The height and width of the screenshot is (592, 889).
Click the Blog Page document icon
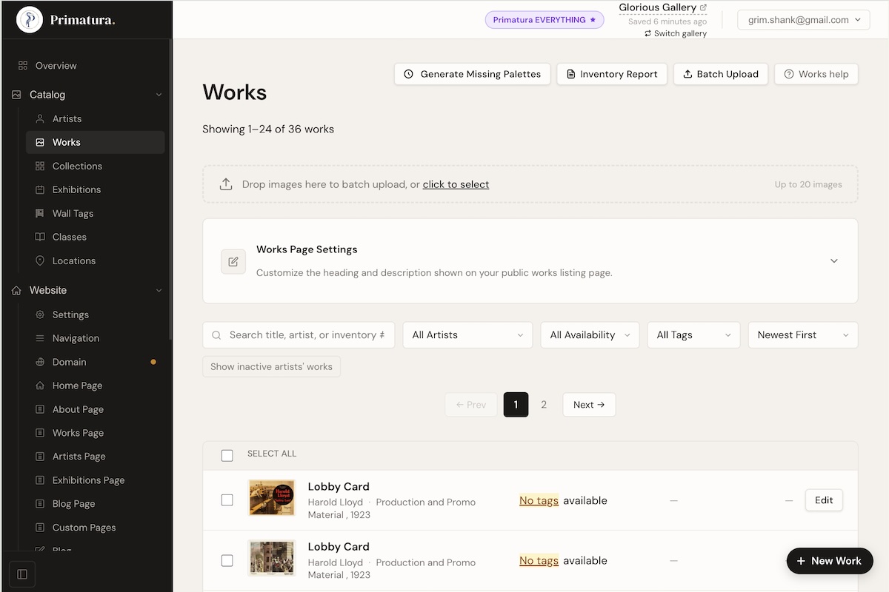[x=40, y=504]
